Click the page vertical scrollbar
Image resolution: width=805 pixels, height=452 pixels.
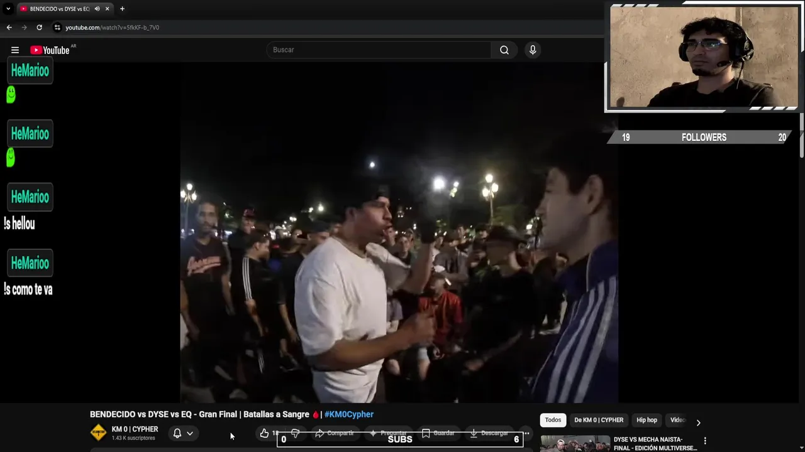click(802, 135)
